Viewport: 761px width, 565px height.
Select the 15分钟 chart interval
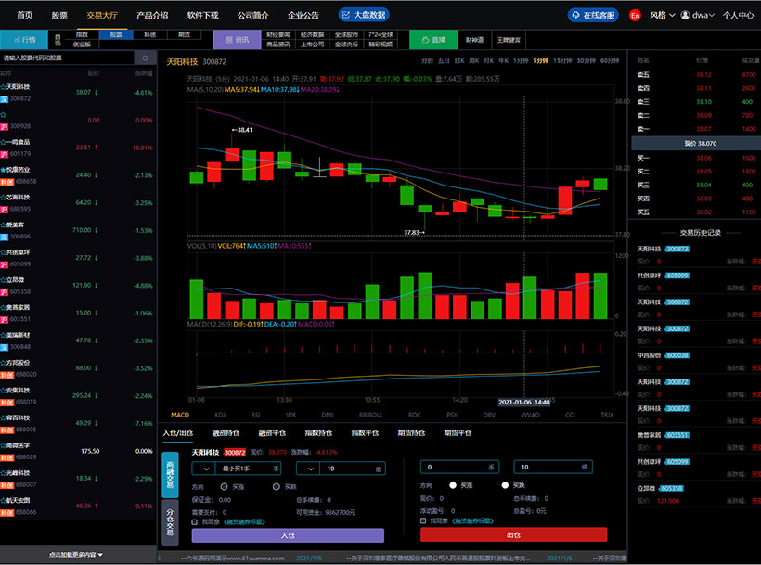tap(561, 60)
